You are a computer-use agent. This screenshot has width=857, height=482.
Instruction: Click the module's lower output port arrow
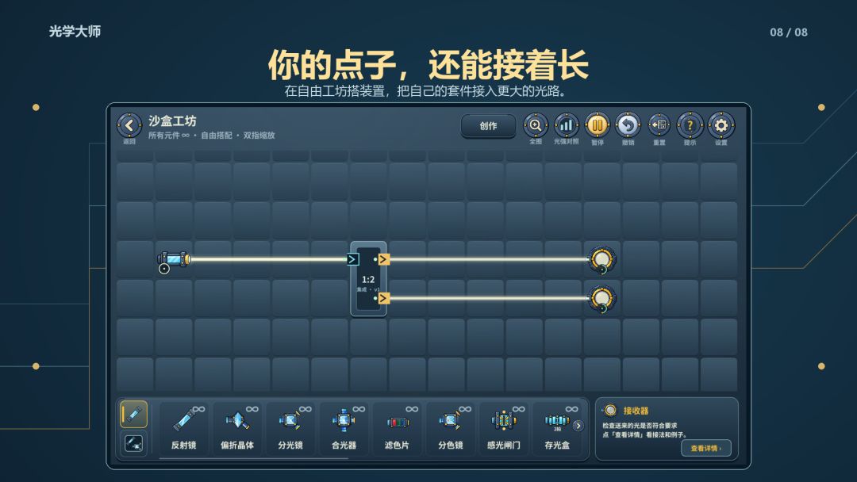384,298
